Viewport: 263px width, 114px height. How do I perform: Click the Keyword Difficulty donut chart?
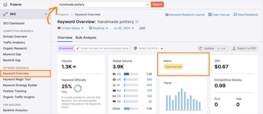(x=78, y=88)
